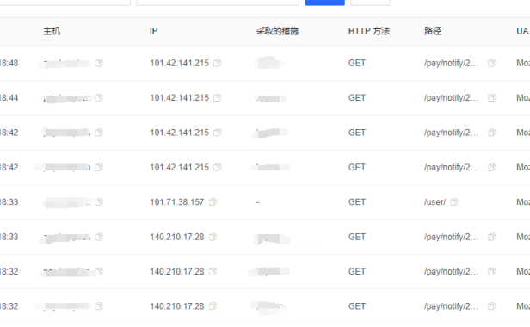The height and width of the screenshot is (327, 530).
Task: Click the 主机 column header
Action: 52,31
